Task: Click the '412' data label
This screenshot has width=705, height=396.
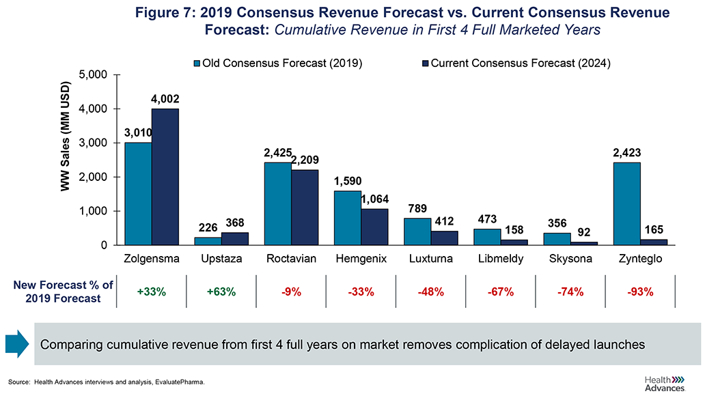Action: pyautogui.click(x=444, y=221)
